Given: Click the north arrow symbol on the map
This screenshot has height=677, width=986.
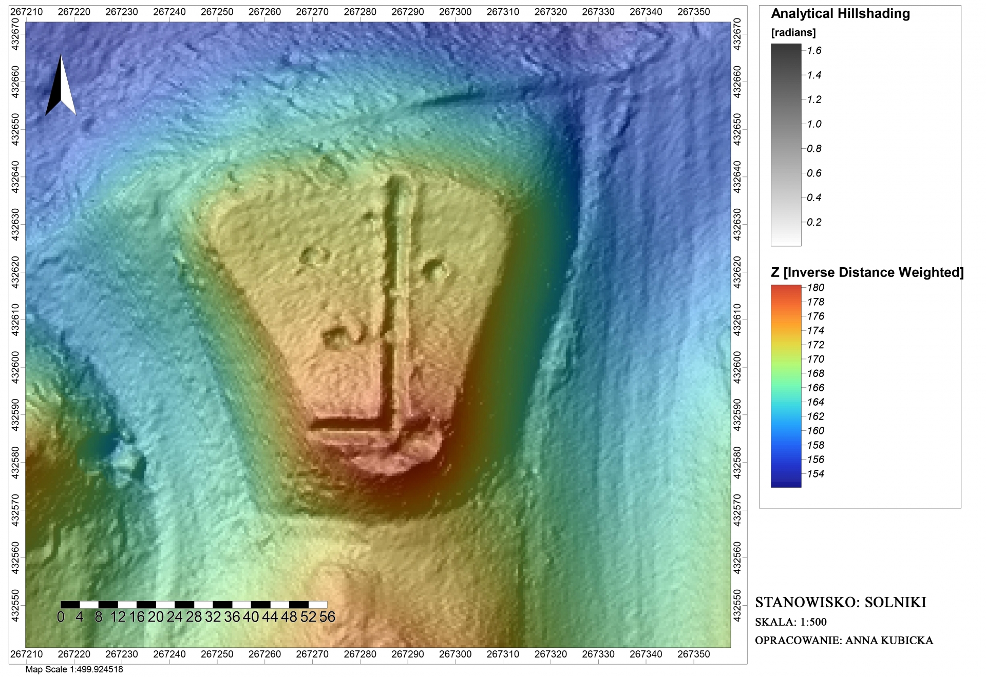Looking at the screenshot, I should click(61, 85).
